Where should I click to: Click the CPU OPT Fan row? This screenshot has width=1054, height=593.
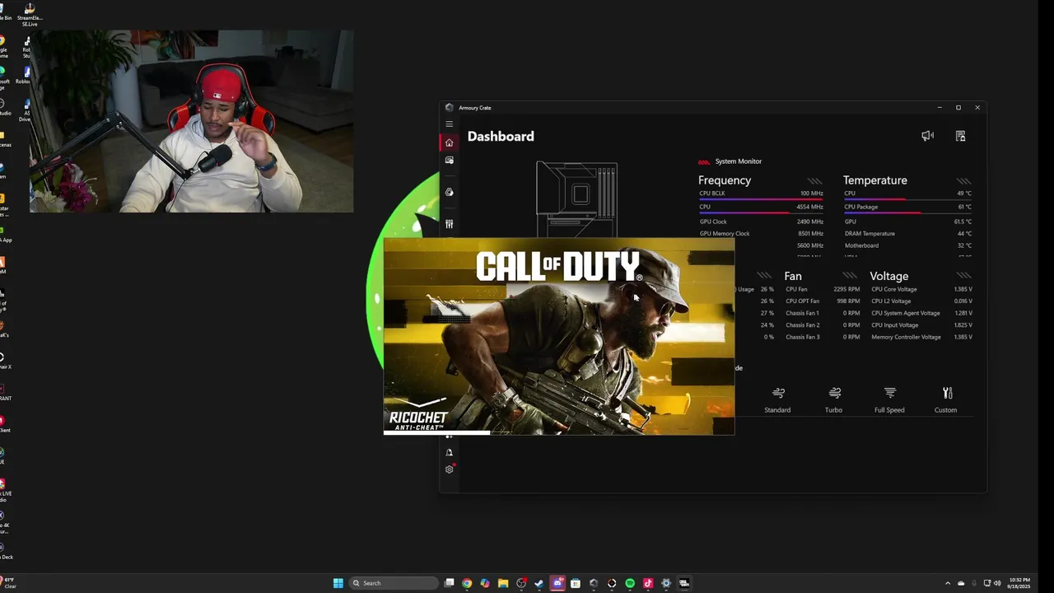(x=823, y=301)
